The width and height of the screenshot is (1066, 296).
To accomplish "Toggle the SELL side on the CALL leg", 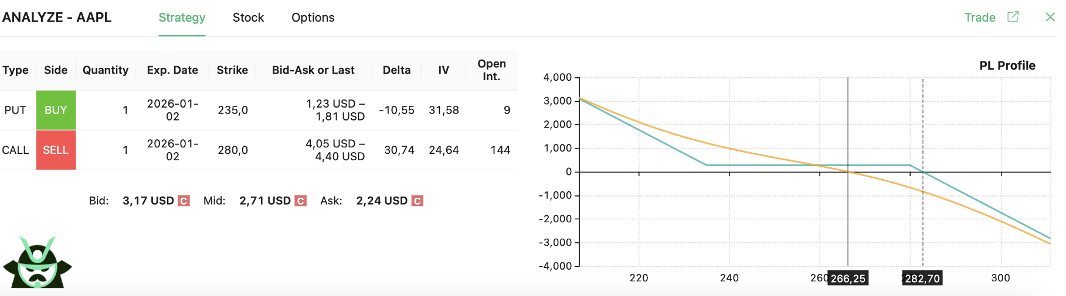I will click(56, 150).
